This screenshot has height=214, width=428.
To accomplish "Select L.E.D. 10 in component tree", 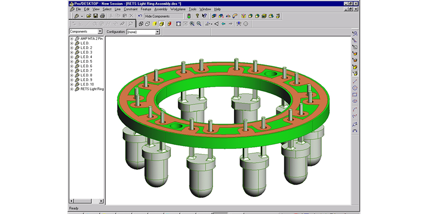I will (87, 84).
